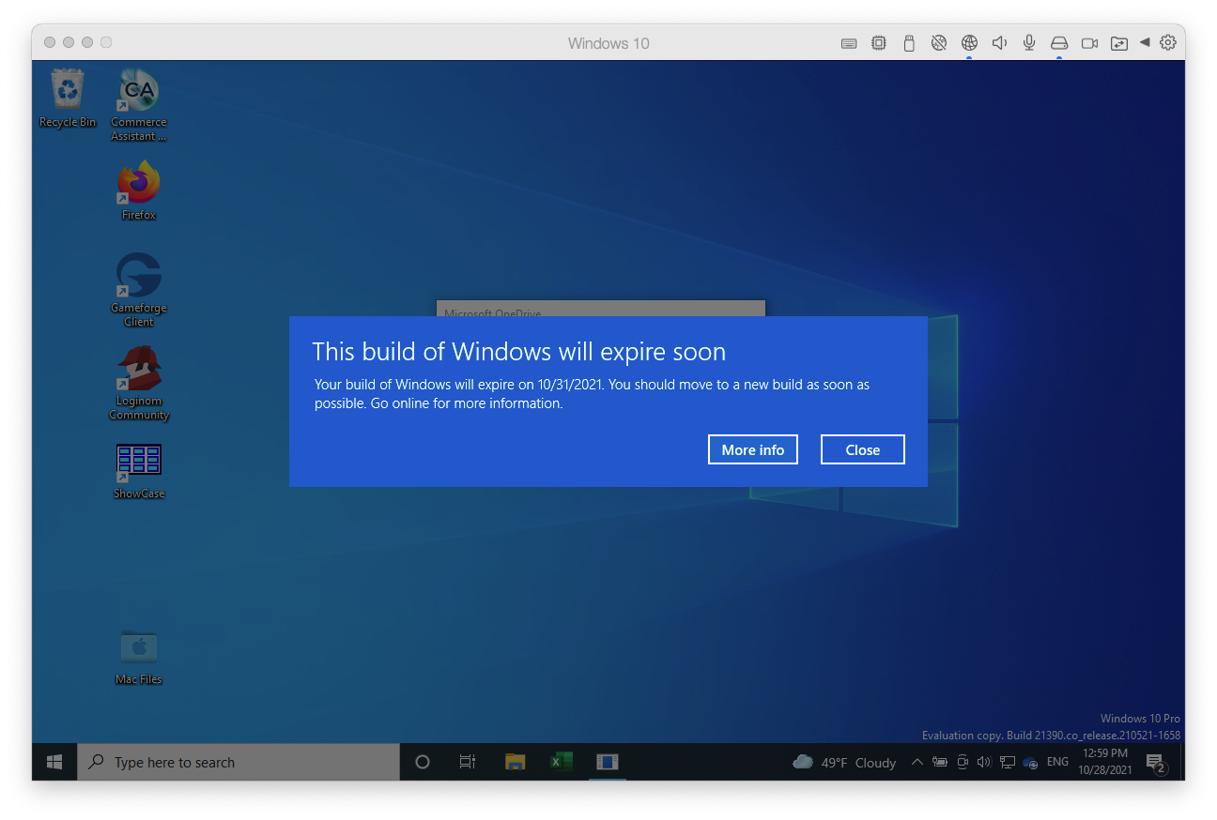Click the crossed-out globe icon
Screen dimensions: 1217x820
pos(939,43)
